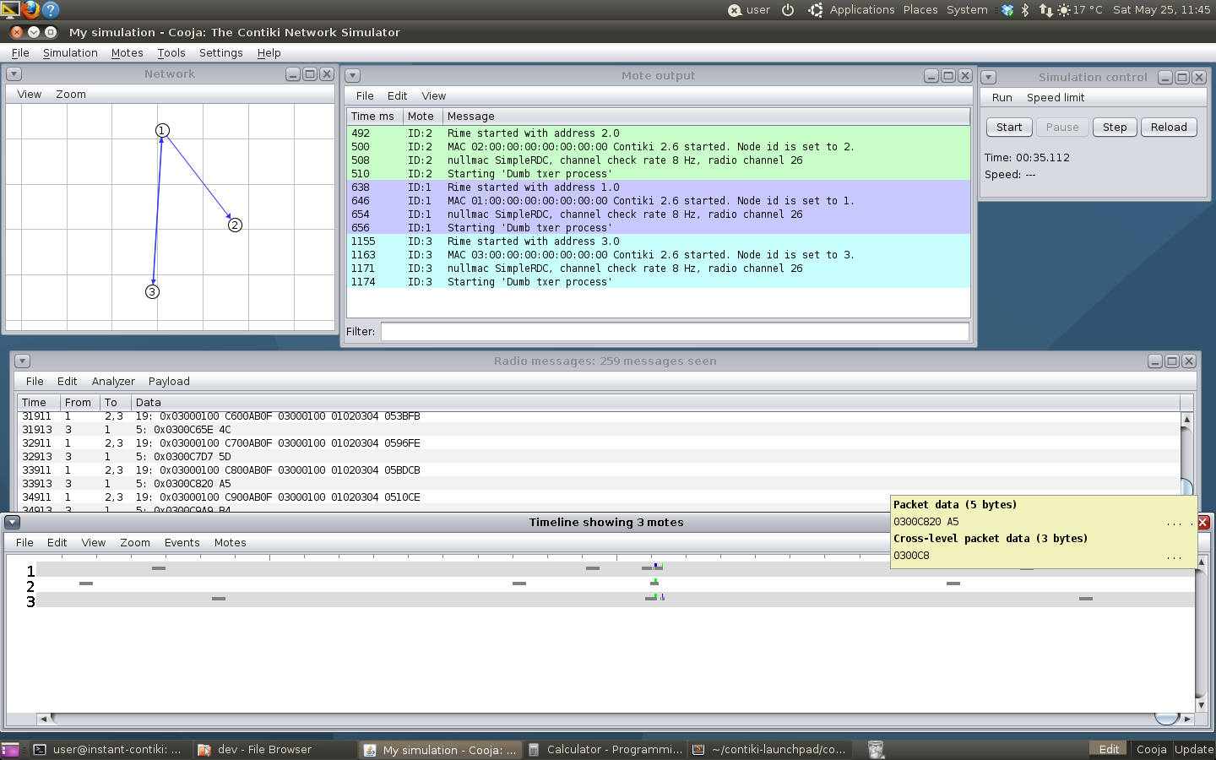Open Zoom menu in Network window
Screen dimensions: 1216x760
coord(71,95)
